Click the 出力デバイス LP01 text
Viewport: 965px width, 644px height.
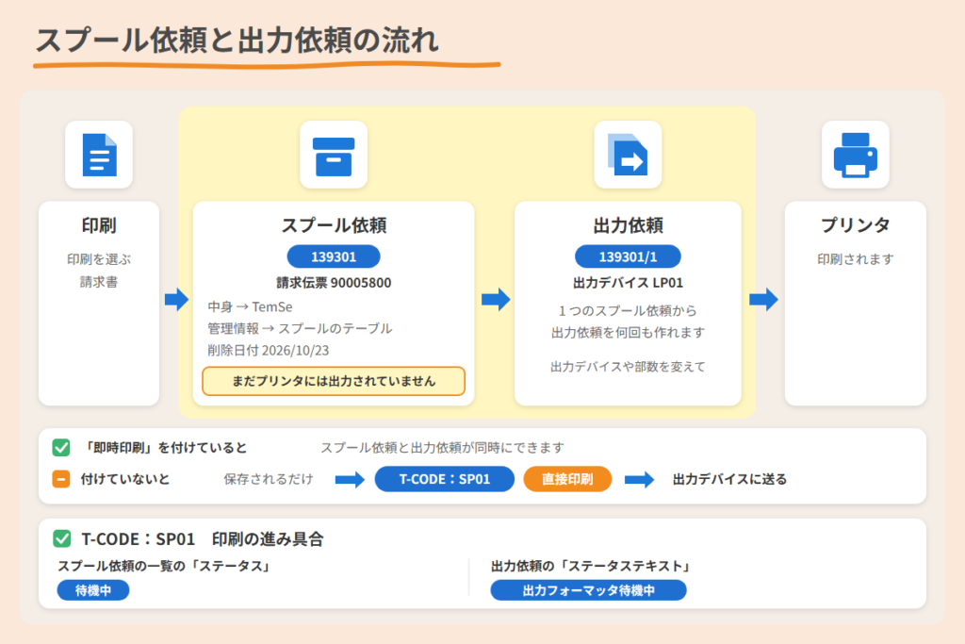[x=628, y=283]
